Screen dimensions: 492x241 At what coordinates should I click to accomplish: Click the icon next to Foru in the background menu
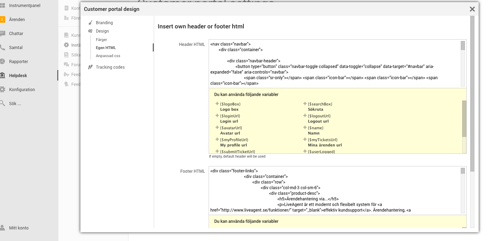click(66, 65)
